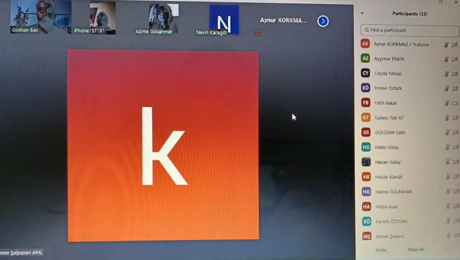Click the HK avatar for Hasan Kandil

[367, 177]
